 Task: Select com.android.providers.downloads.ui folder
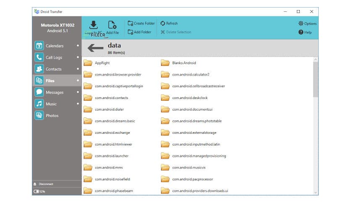tap(194, 191)
